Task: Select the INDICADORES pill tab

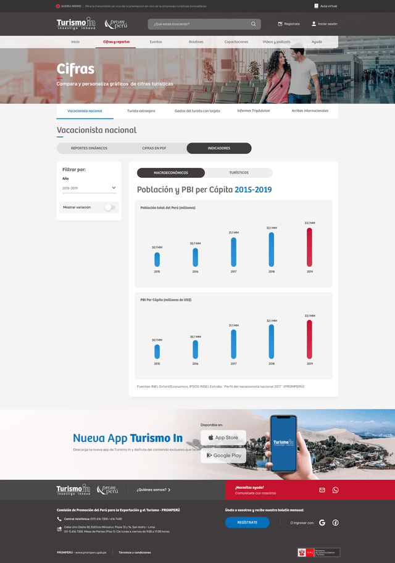Action: pos(219,148)
